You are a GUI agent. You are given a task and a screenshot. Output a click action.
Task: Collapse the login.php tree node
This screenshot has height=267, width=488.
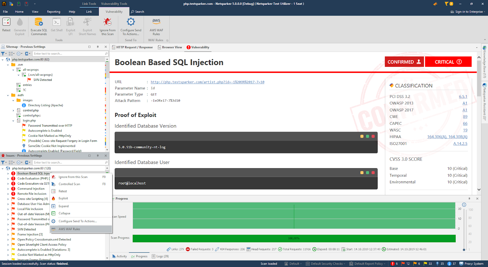pyautogui.click(x=13, y=121)
